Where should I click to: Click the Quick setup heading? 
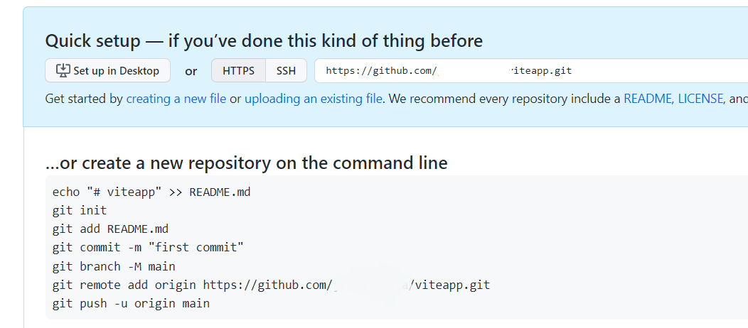264,41
